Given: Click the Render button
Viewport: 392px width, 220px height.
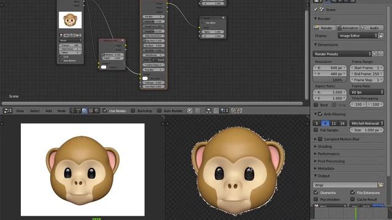Looking at the screenshot, I should click(x=324, y=28).
